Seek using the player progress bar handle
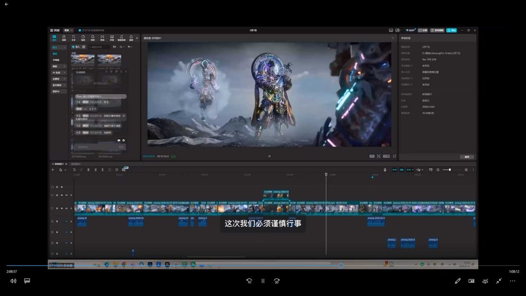This screenshot has height=296, width=526. 341,266
